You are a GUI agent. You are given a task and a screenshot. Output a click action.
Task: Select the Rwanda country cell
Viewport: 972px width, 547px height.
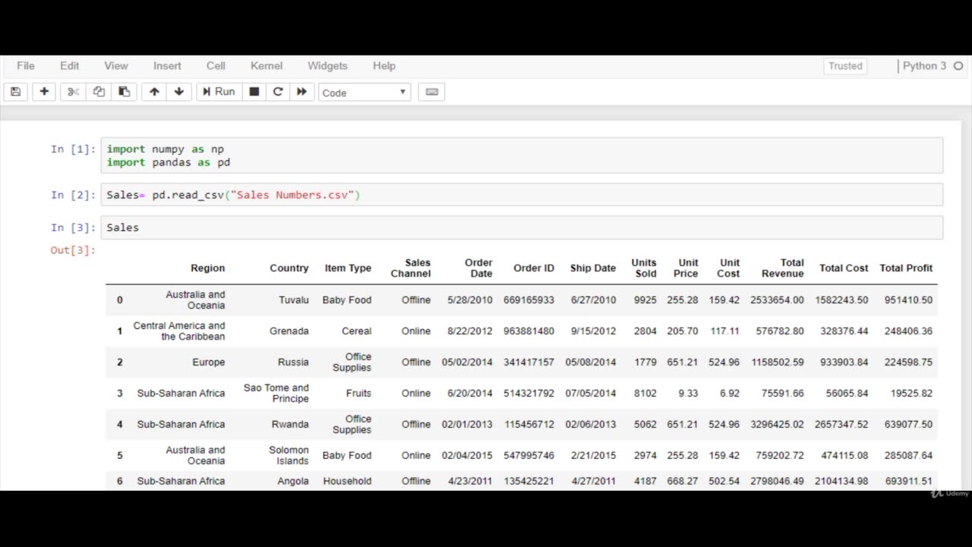pyautogui.click(x=290, y=425)
